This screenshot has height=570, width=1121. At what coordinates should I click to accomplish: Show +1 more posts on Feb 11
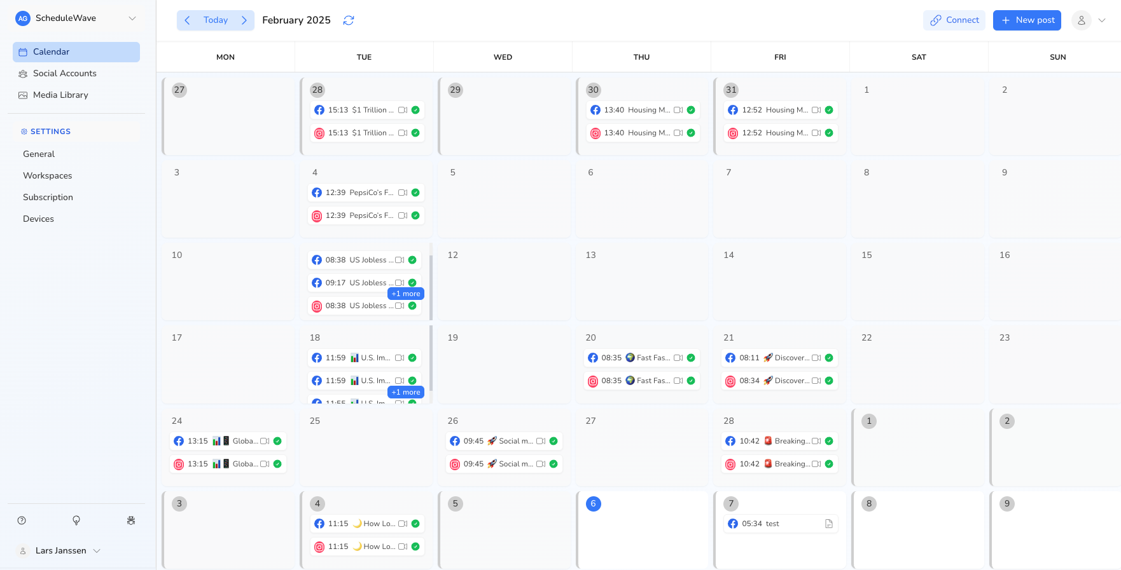pyautogui.click(x=406, y=294)
